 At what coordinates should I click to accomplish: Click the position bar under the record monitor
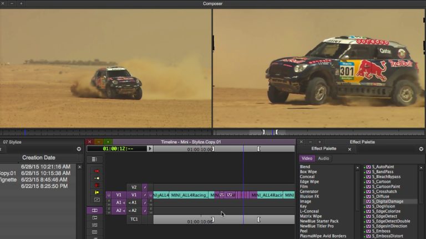(319, 132)
